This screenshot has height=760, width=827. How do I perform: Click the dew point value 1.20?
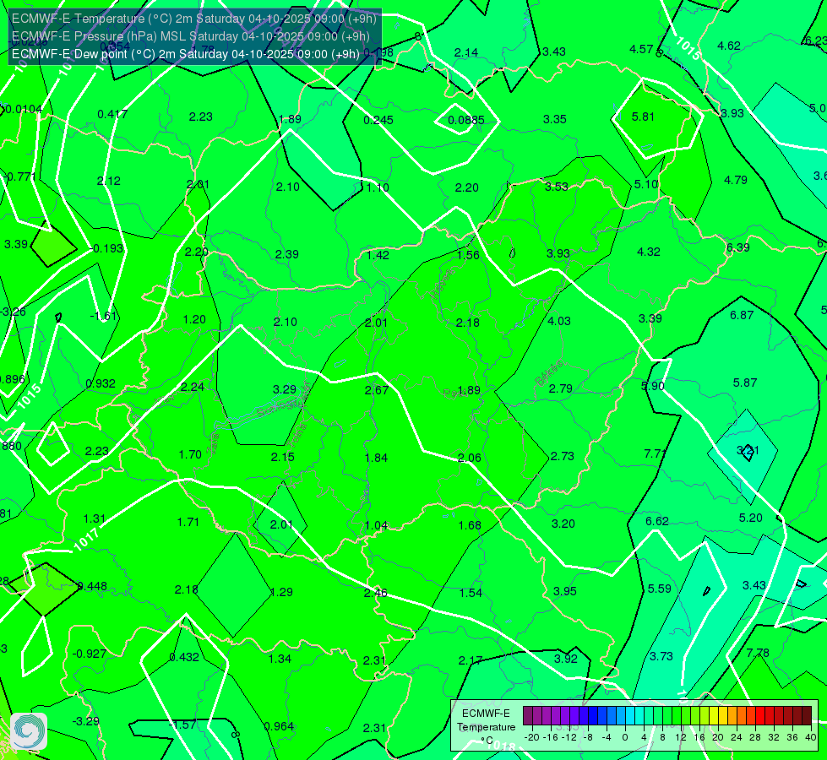(194, 319)
